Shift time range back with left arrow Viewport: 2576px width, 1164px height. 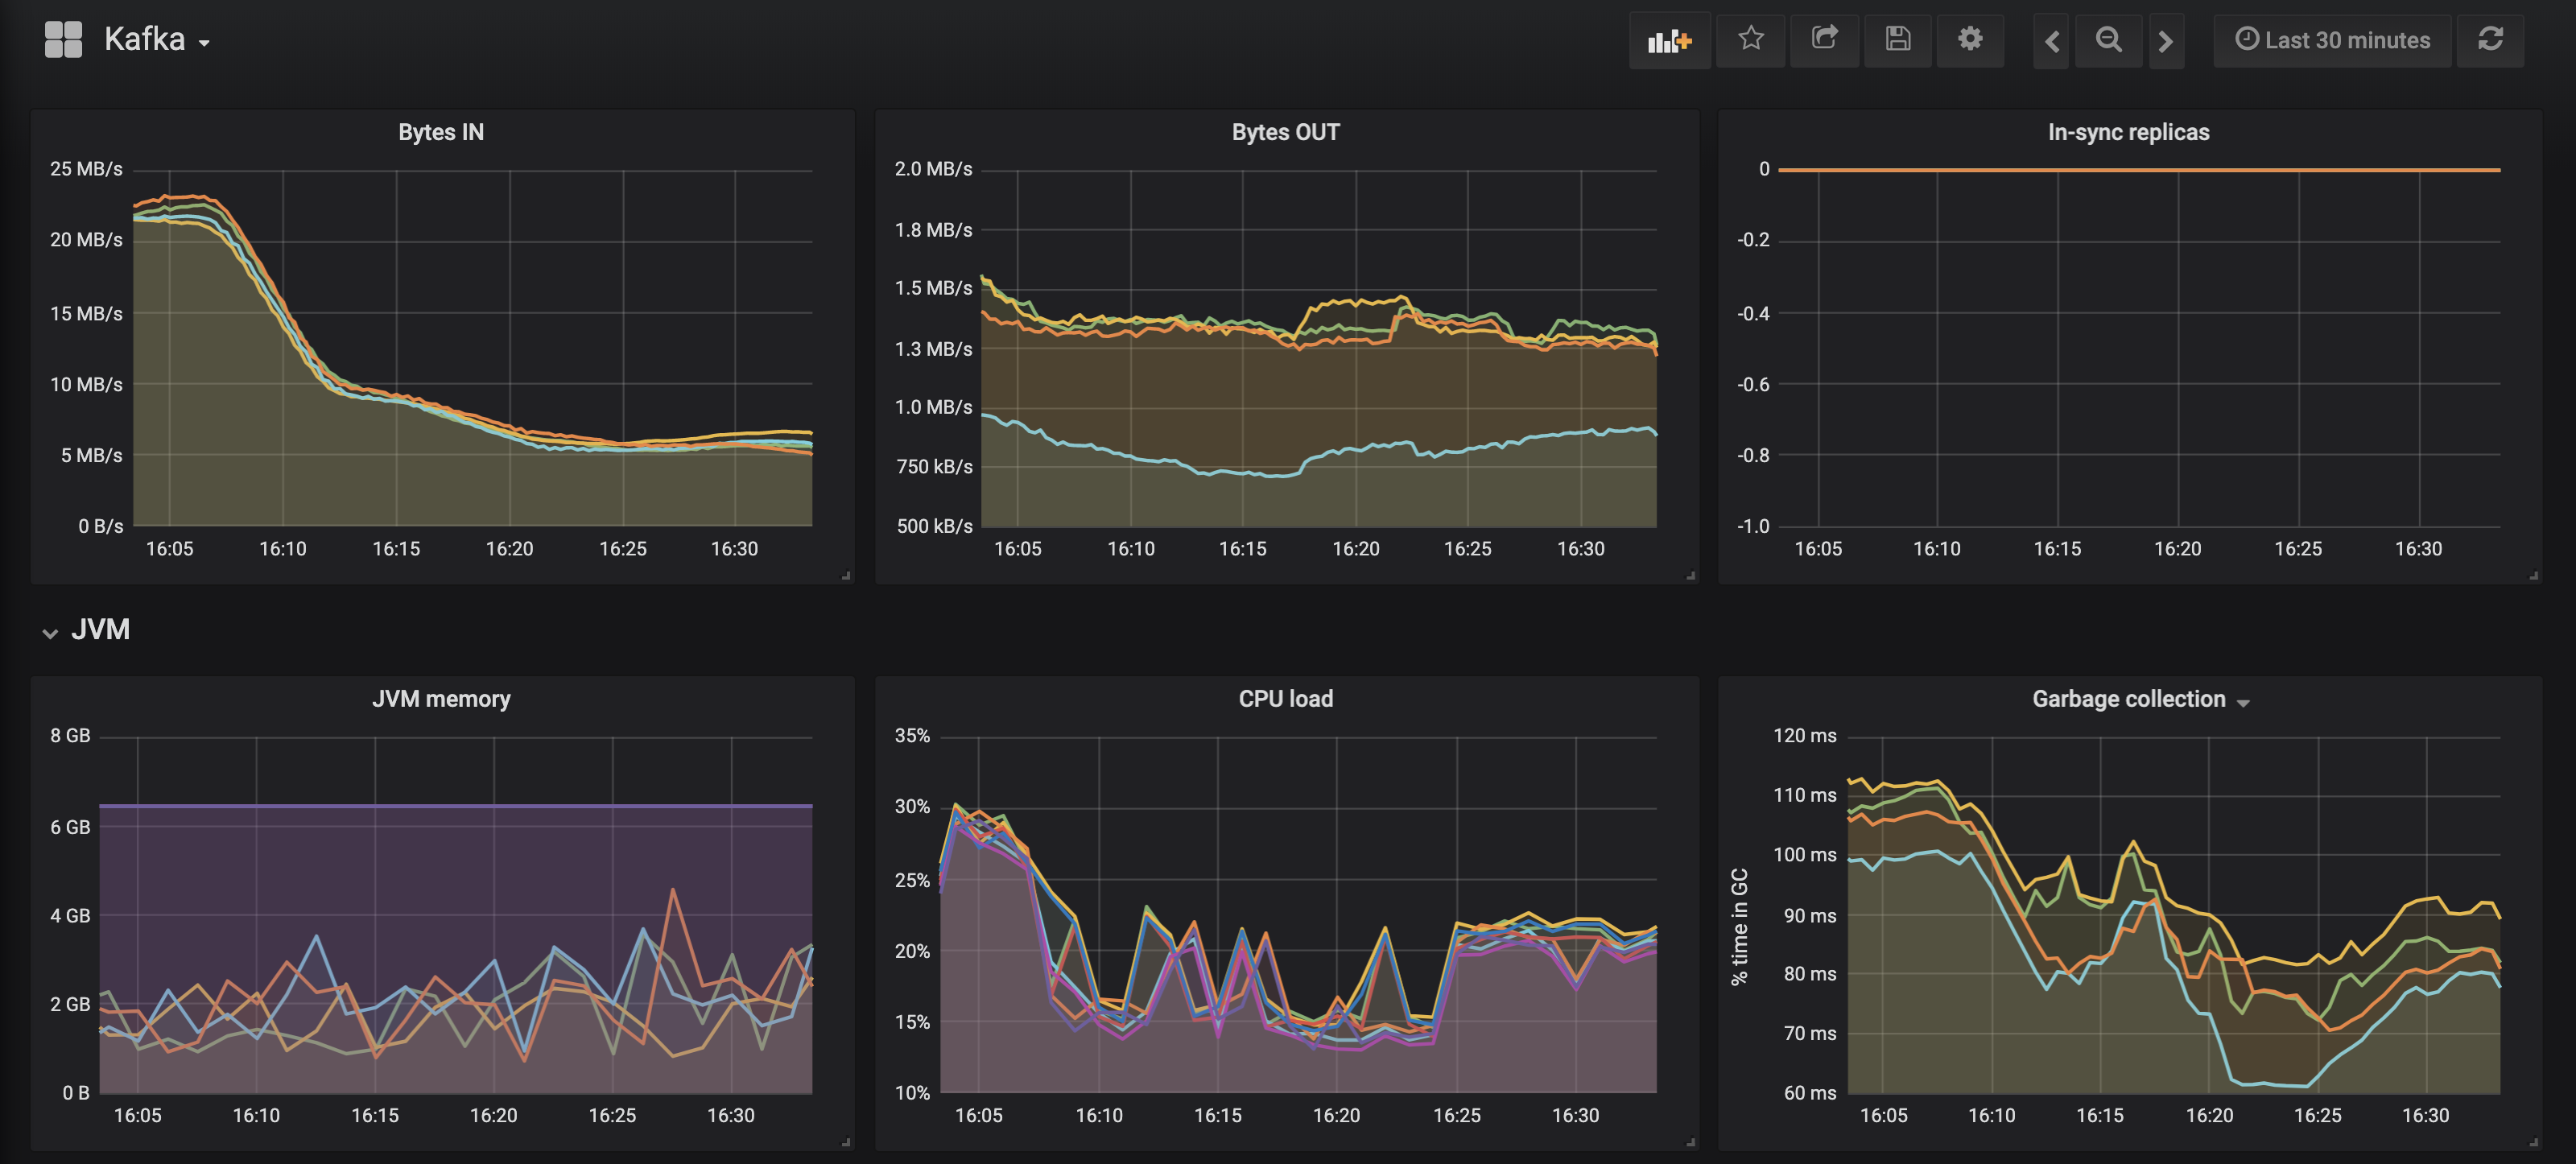[x=2051, y=41]
